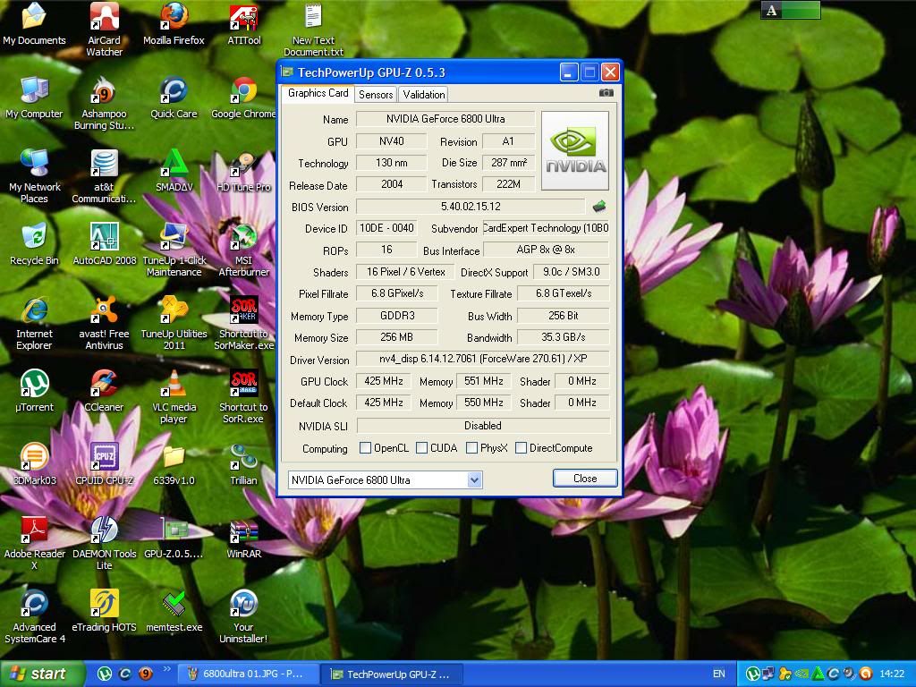Click the Name field showing GeForce 6800 Ultra
Image resolution: width=916 pixels, height=687 pixels.
pos(445,119)
